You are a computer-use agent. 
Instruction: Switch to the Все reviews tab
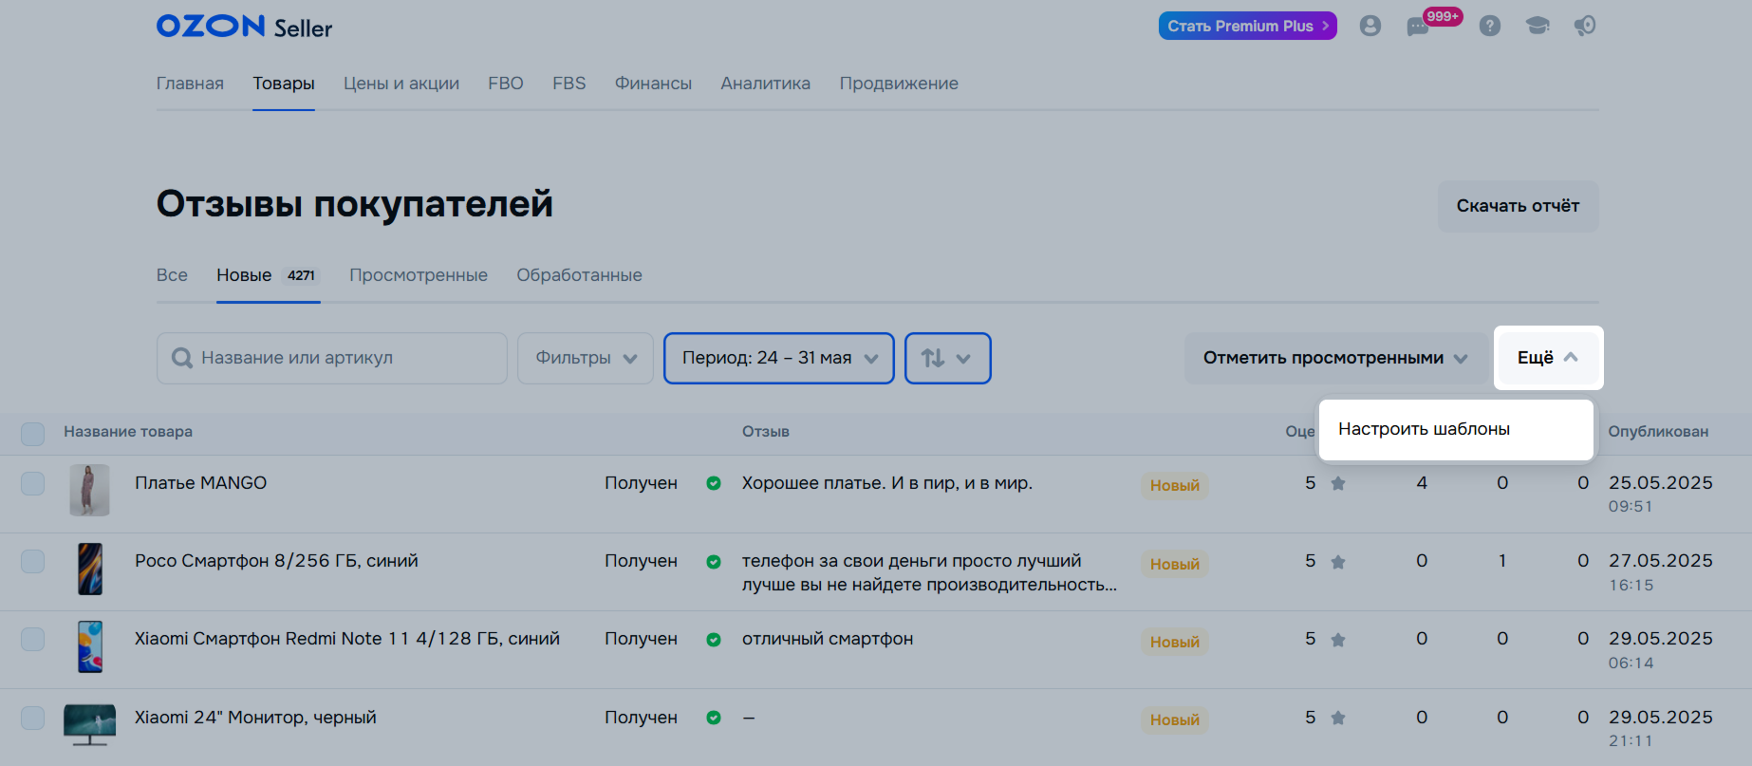(172, 275)
